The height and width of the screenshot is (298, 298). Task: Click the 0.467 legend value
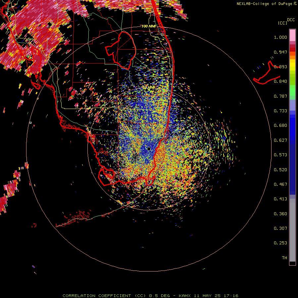(280, 184)
